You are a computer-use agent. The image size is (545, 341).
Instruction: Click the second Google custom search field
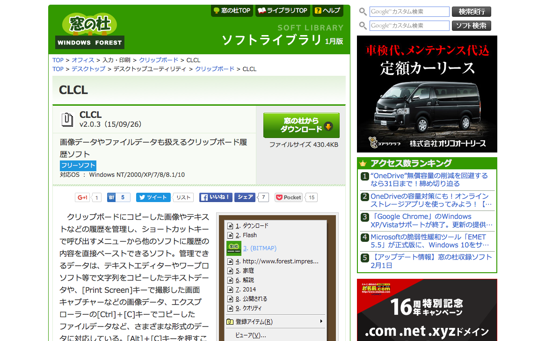click(x=409, y=26)
